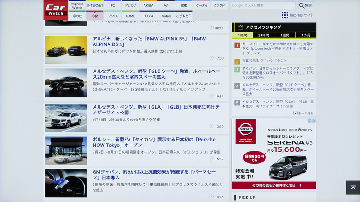Open the GAME nav tab
The height and width of the screenshot is (202, 360).
pos(130,16)
